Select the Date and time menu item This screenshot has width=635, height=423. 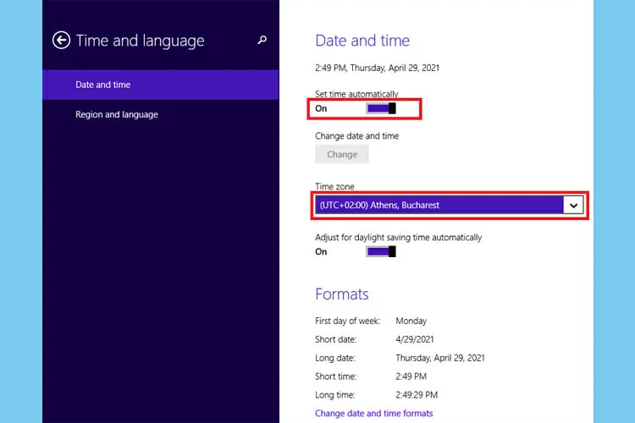point(160,85)
